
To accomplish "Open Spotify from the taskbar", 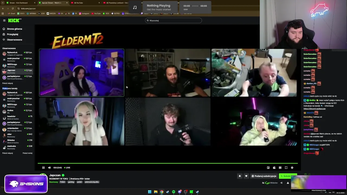I will 173,192.
